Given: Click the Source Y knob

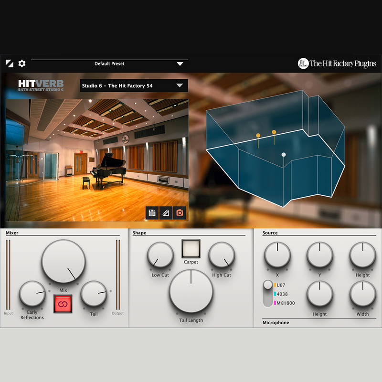Looking at the screenshot, I should 319,255.
